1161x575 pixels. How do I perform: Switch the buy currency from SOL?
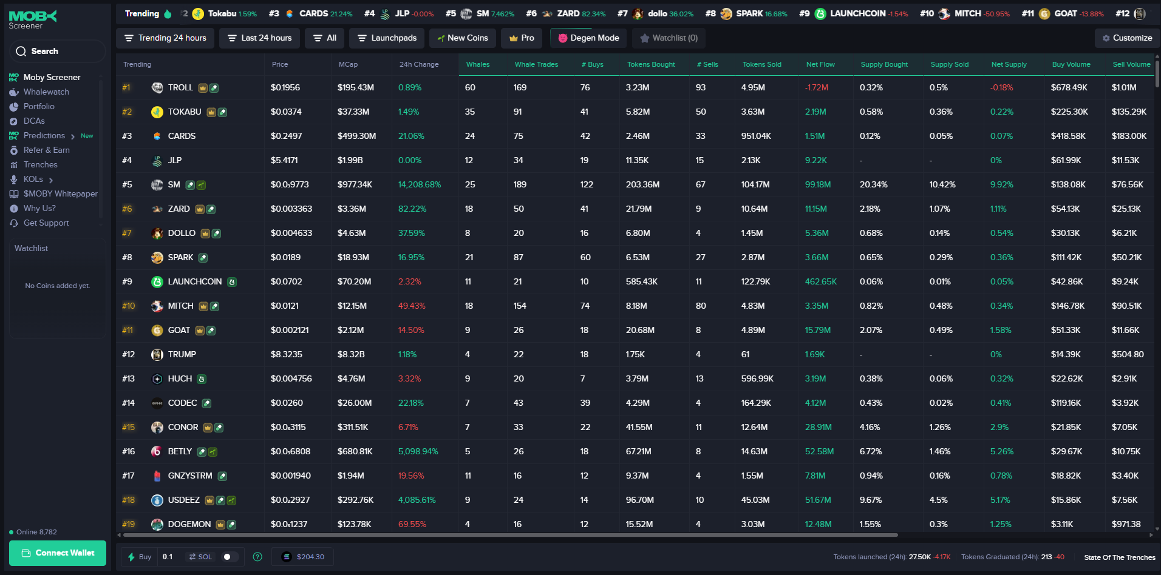200,557
